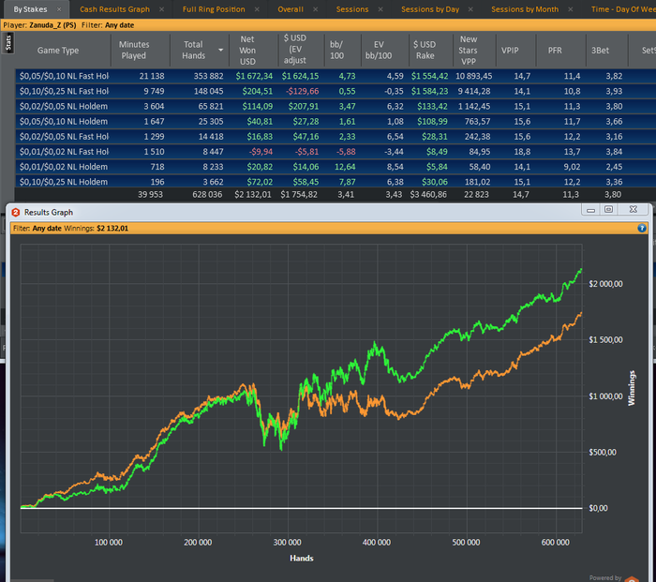Select the $0,05/$0,10 NL Fast Hol row
This screenshot has width=656, height=582.
pos(335,76)
